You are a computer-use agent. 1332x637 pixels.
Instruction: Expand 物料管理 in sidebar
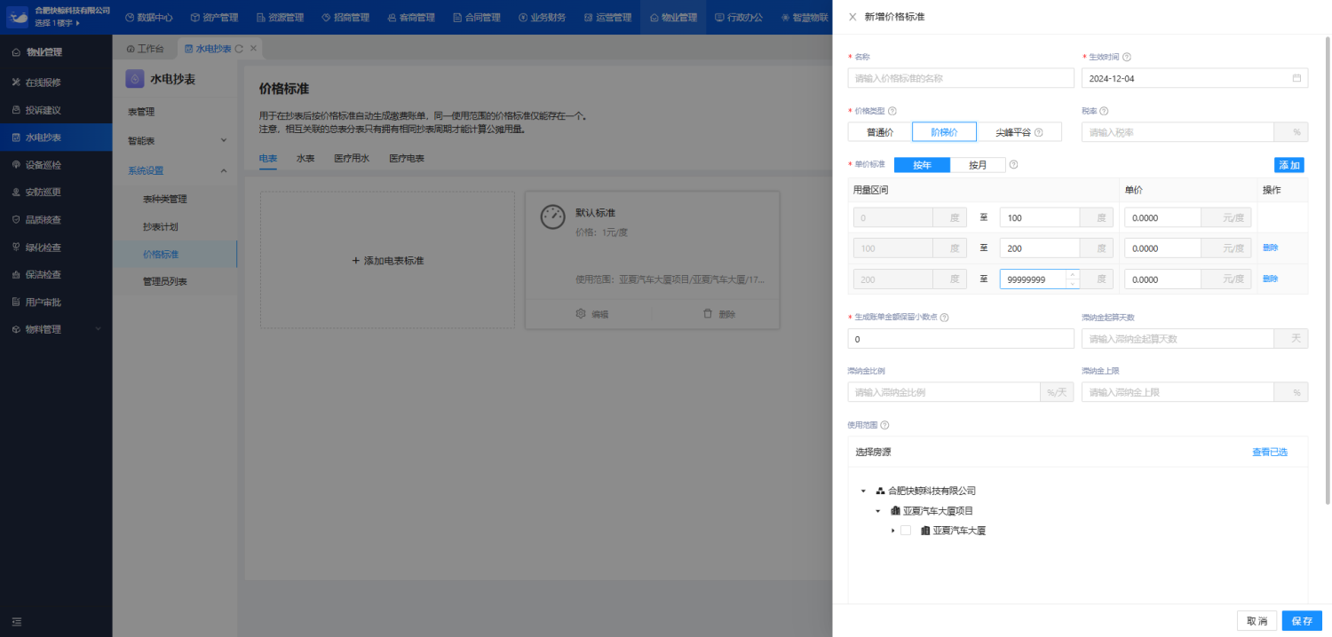56,329
